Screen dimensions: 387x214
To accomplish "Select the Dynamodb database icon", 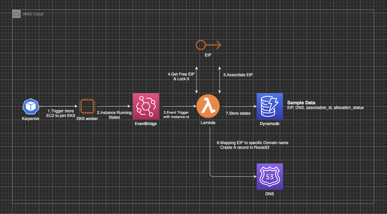I will point(270,106).
